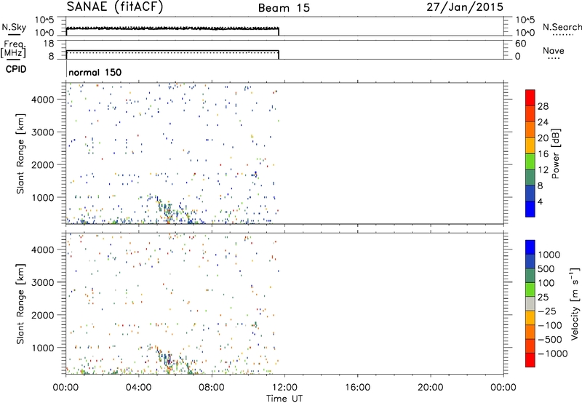This screenshot has height=403, width=582.
Task: Click the -25 label on Velocity colorbar
Action: [x=546, y=311]
